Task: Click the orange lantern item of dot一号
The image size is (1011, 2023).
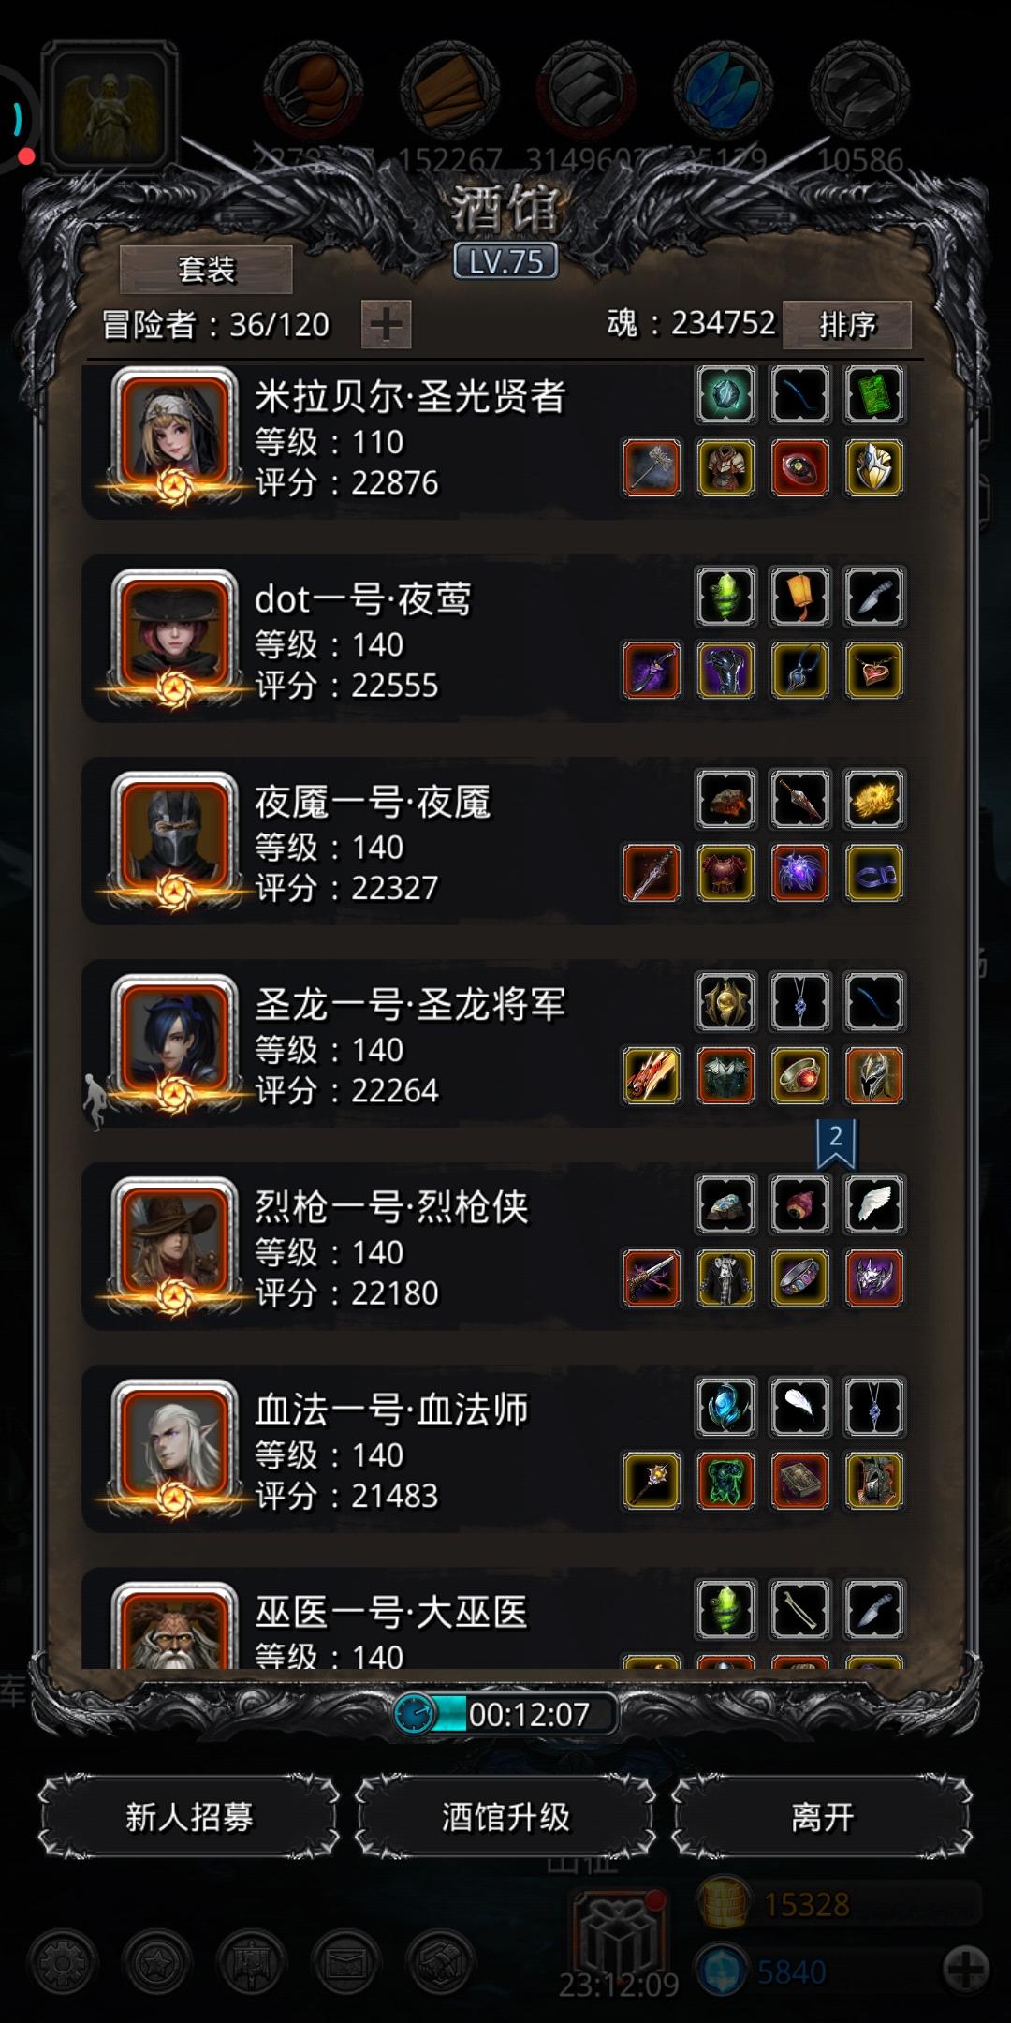Action: pos(800,597)
